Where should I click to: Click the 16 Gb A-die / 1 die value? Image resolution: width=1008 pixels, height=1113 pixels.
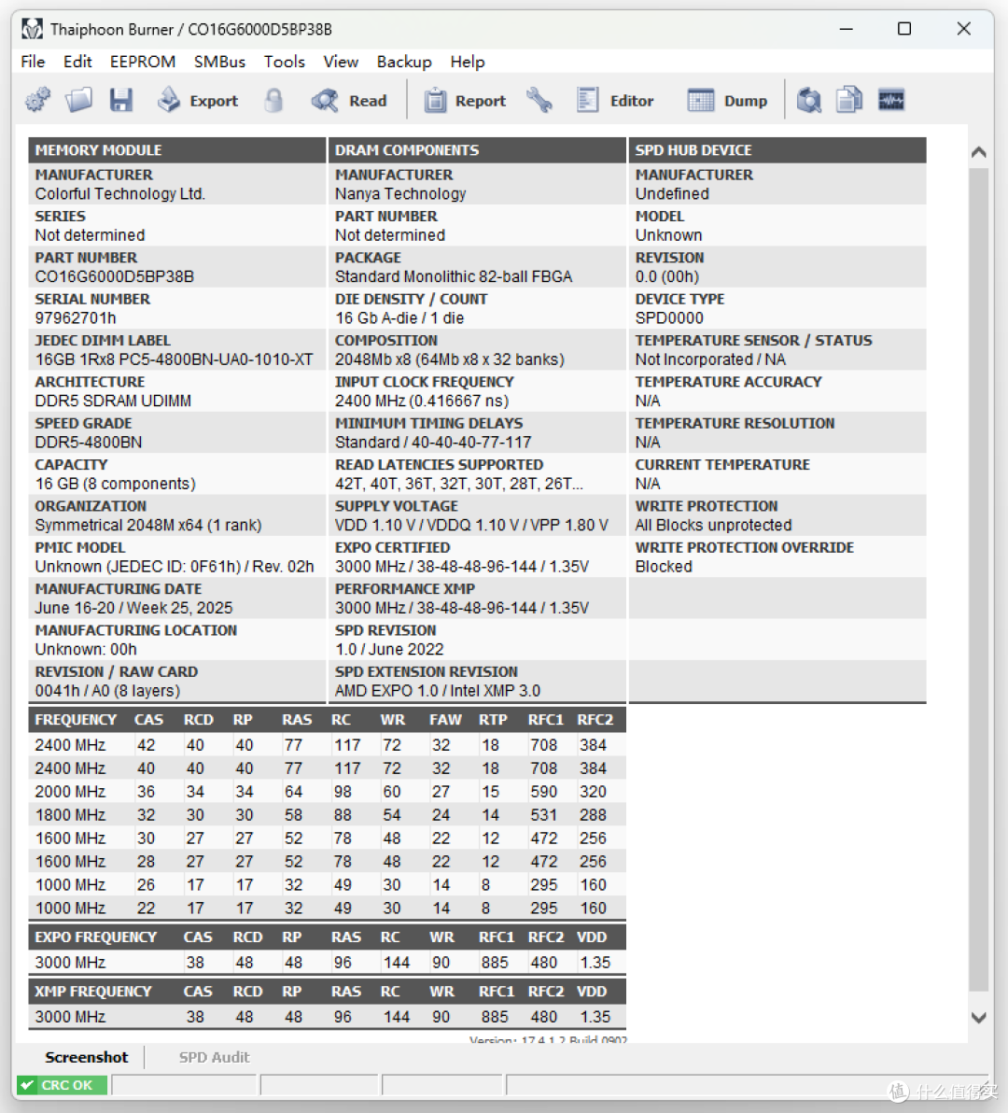click(399, 317)
